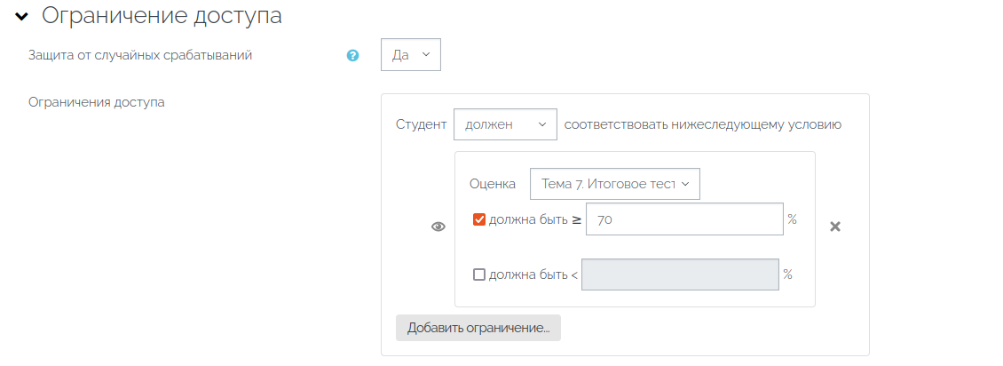Click the Ограничение доступа section heading

[x=162, y=16]
